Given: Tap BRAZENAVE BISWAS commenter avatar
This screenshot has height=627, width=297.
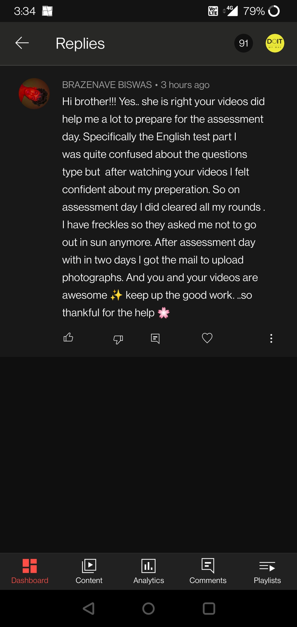Looking at the screenshot, I should point(34,94).
